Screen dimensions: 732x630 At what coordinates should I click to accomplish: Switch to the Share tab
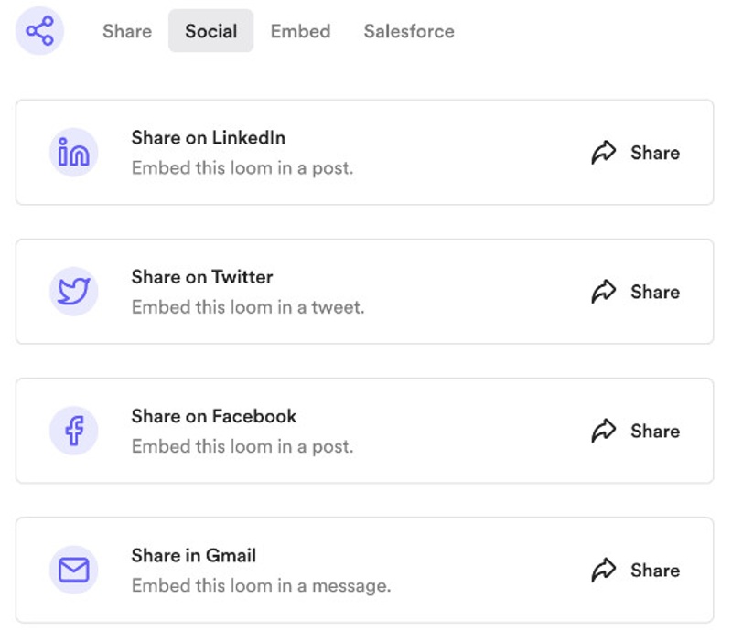click(x=127, y=31)
